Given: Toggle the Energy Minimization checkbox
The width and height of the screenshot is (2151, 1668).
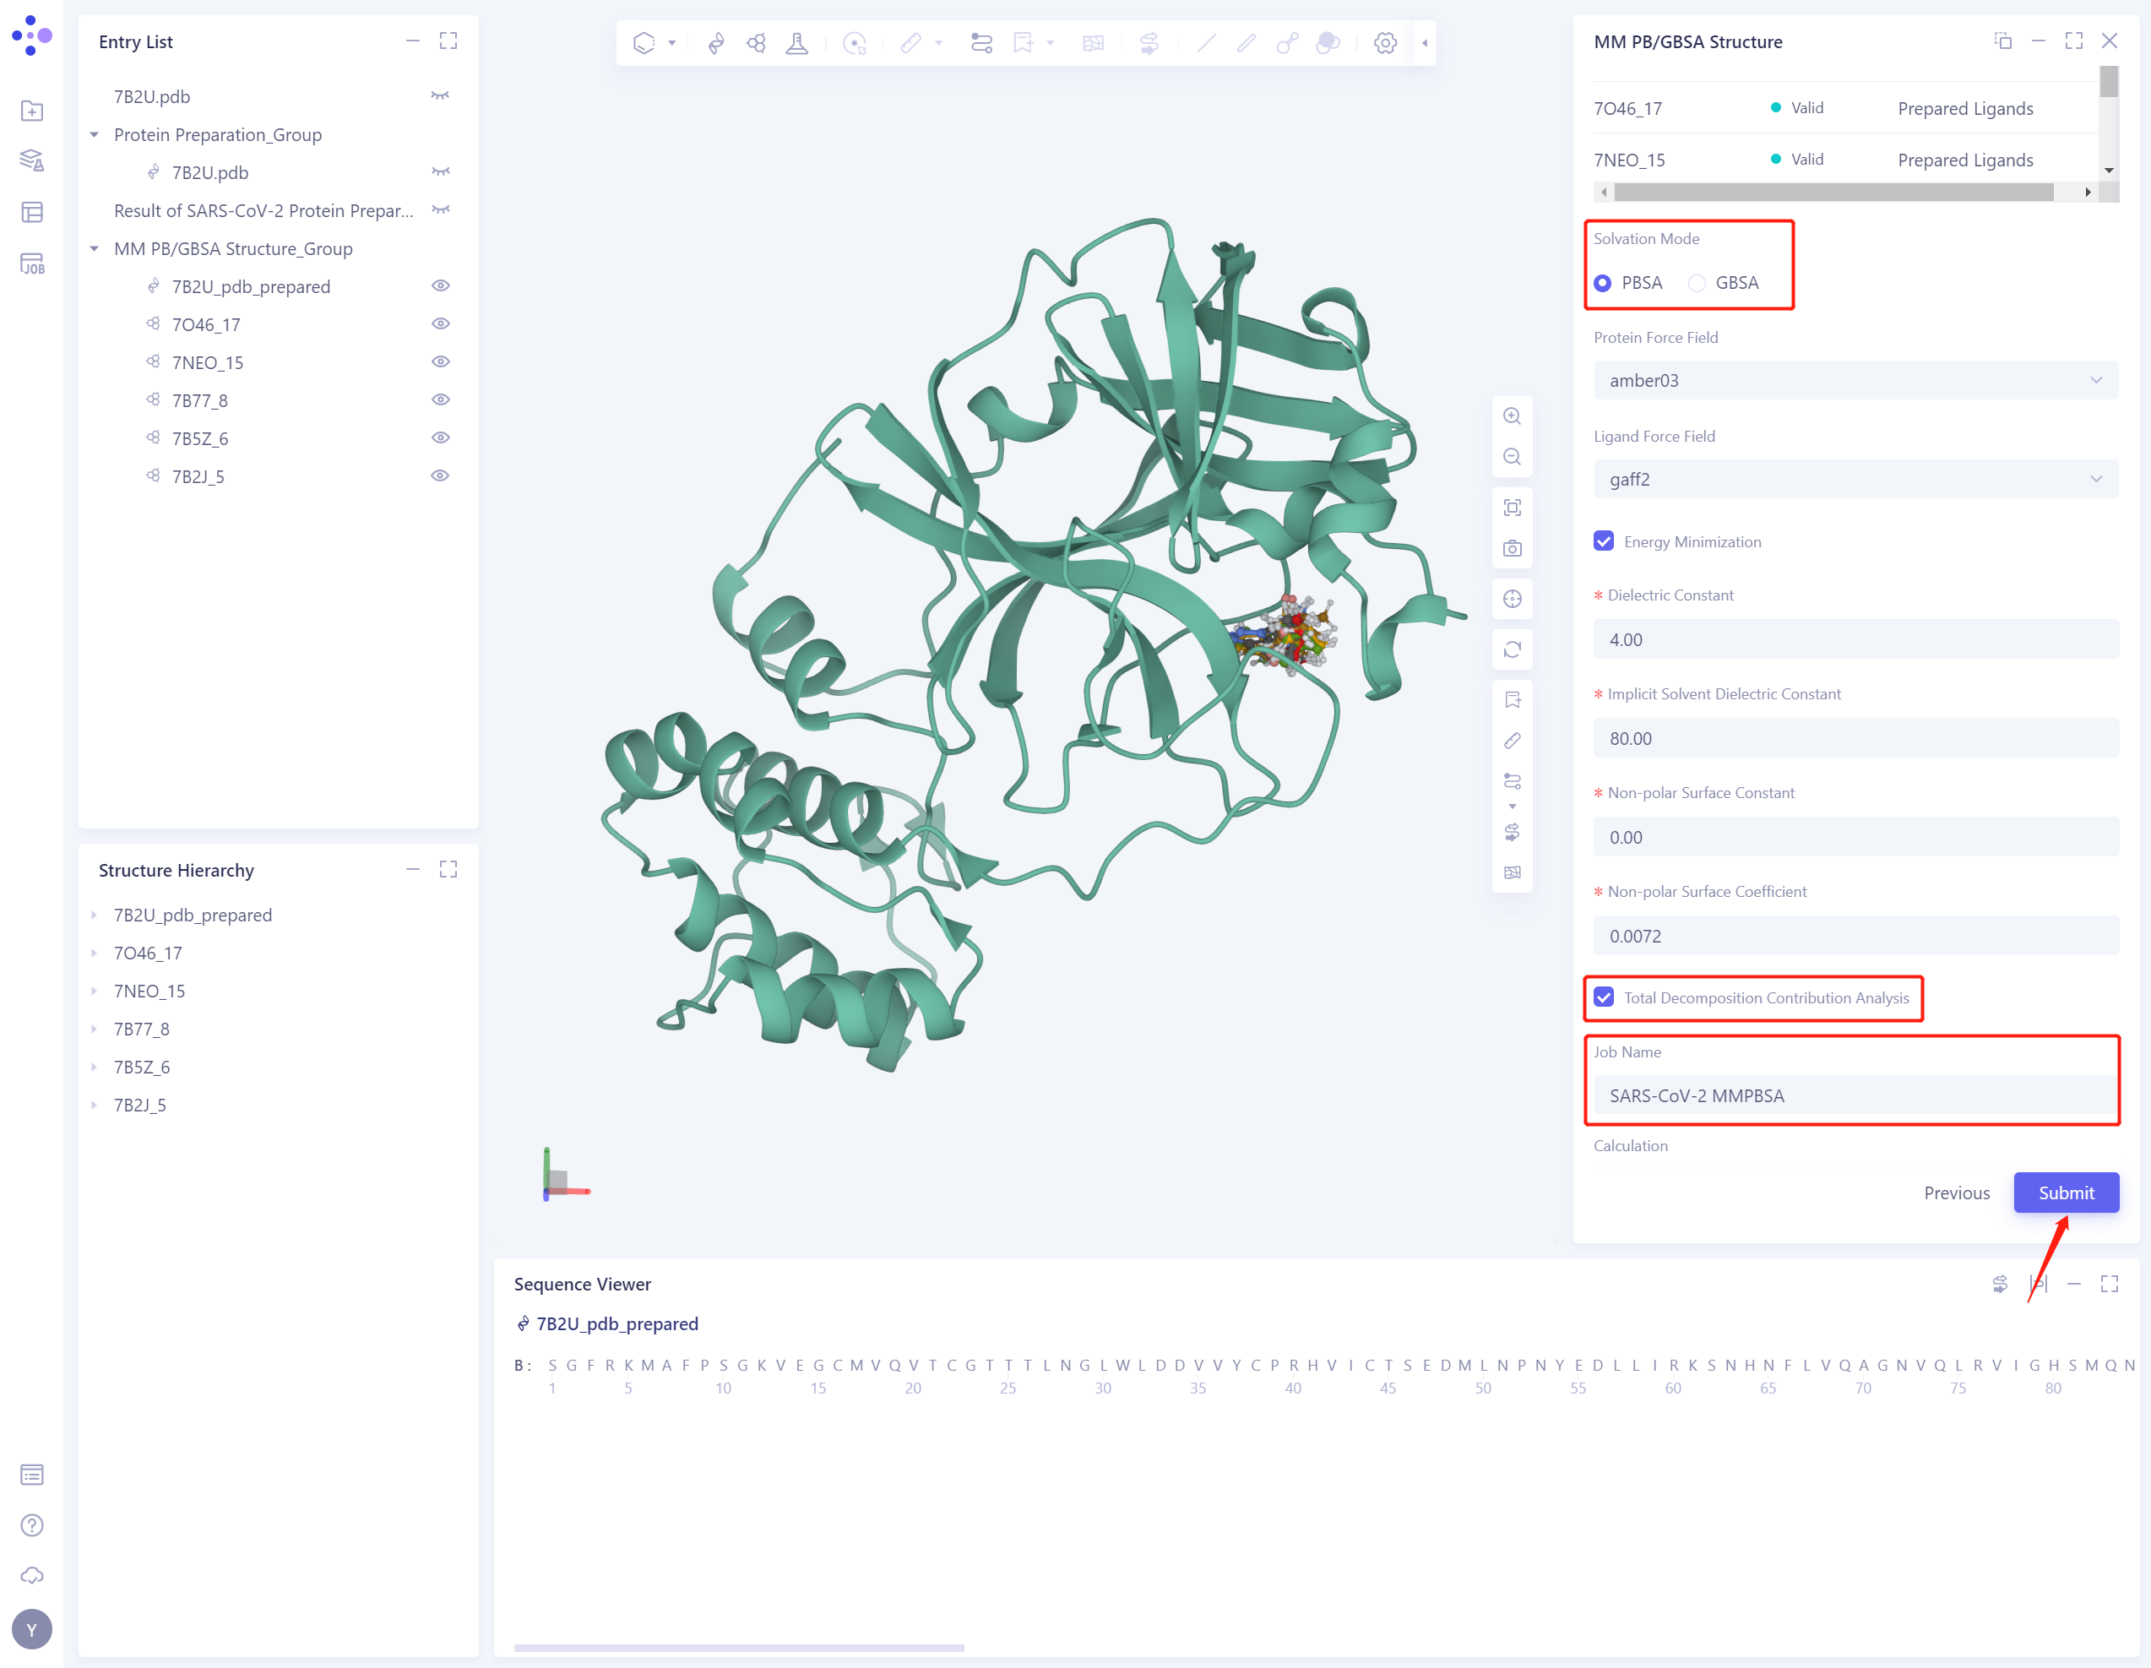Looking at the screenshot, I should [x=1604, y=541].
